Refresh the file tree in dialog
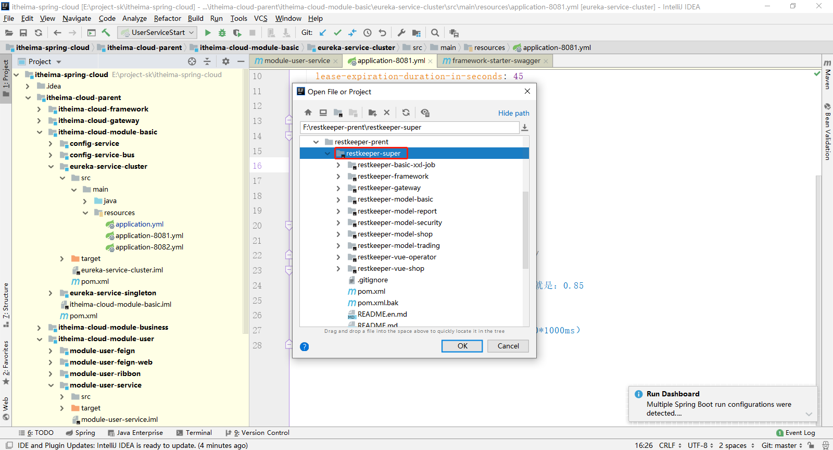The height and width of the screenshot is (450, 833). point(406,113)
